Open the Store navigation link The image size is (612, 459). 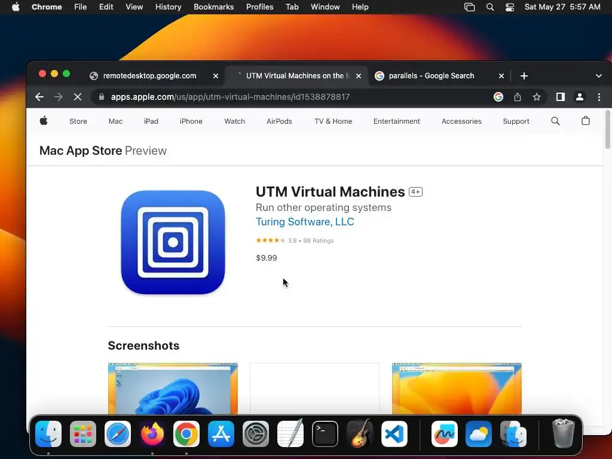point(78,121)
